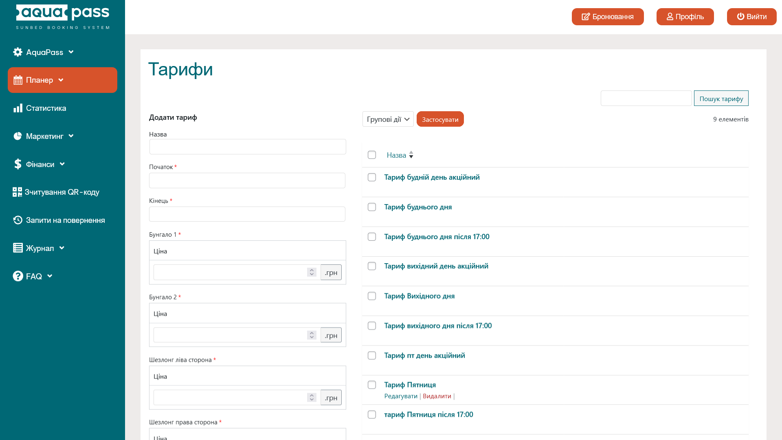Image resolution: width=782 pixels, height=440 pixels.
Task: Tick the Тариф Вихідного дня checkbox
Action: (372, 296)
